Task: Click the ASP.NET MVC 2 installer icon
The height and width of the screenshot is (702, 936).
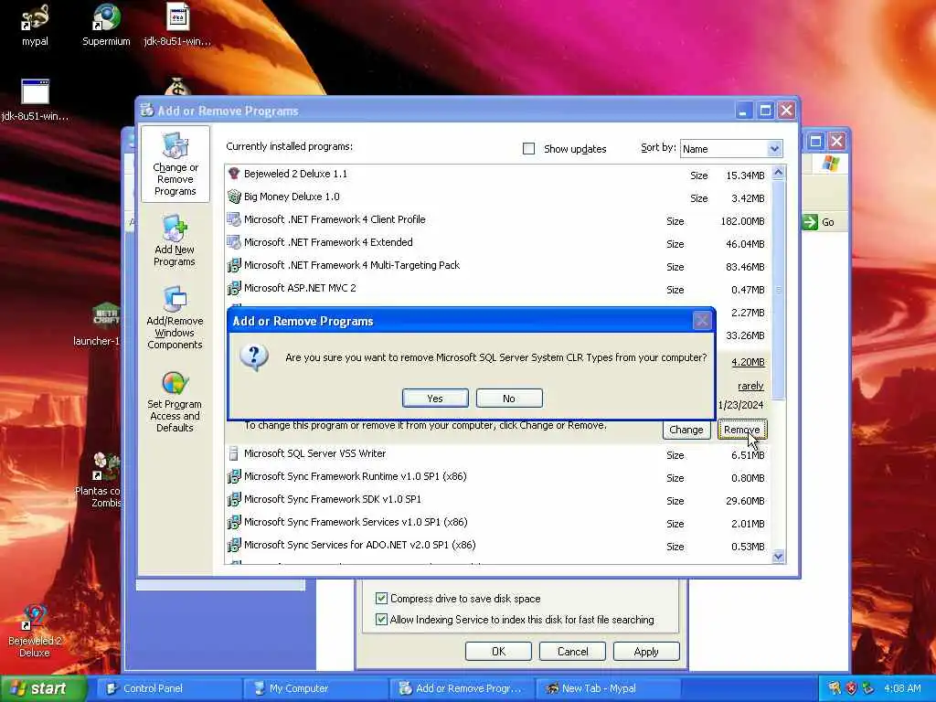Action: (x=234, y=288)
